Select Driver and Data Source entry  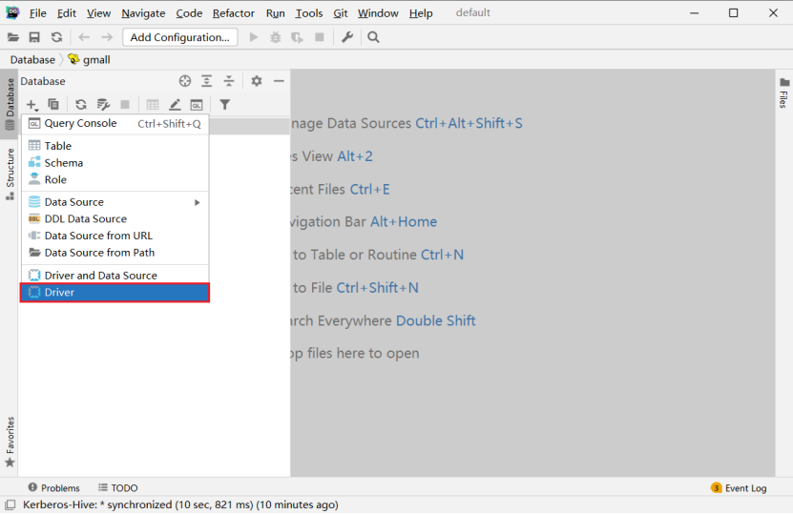click(115, 276)
